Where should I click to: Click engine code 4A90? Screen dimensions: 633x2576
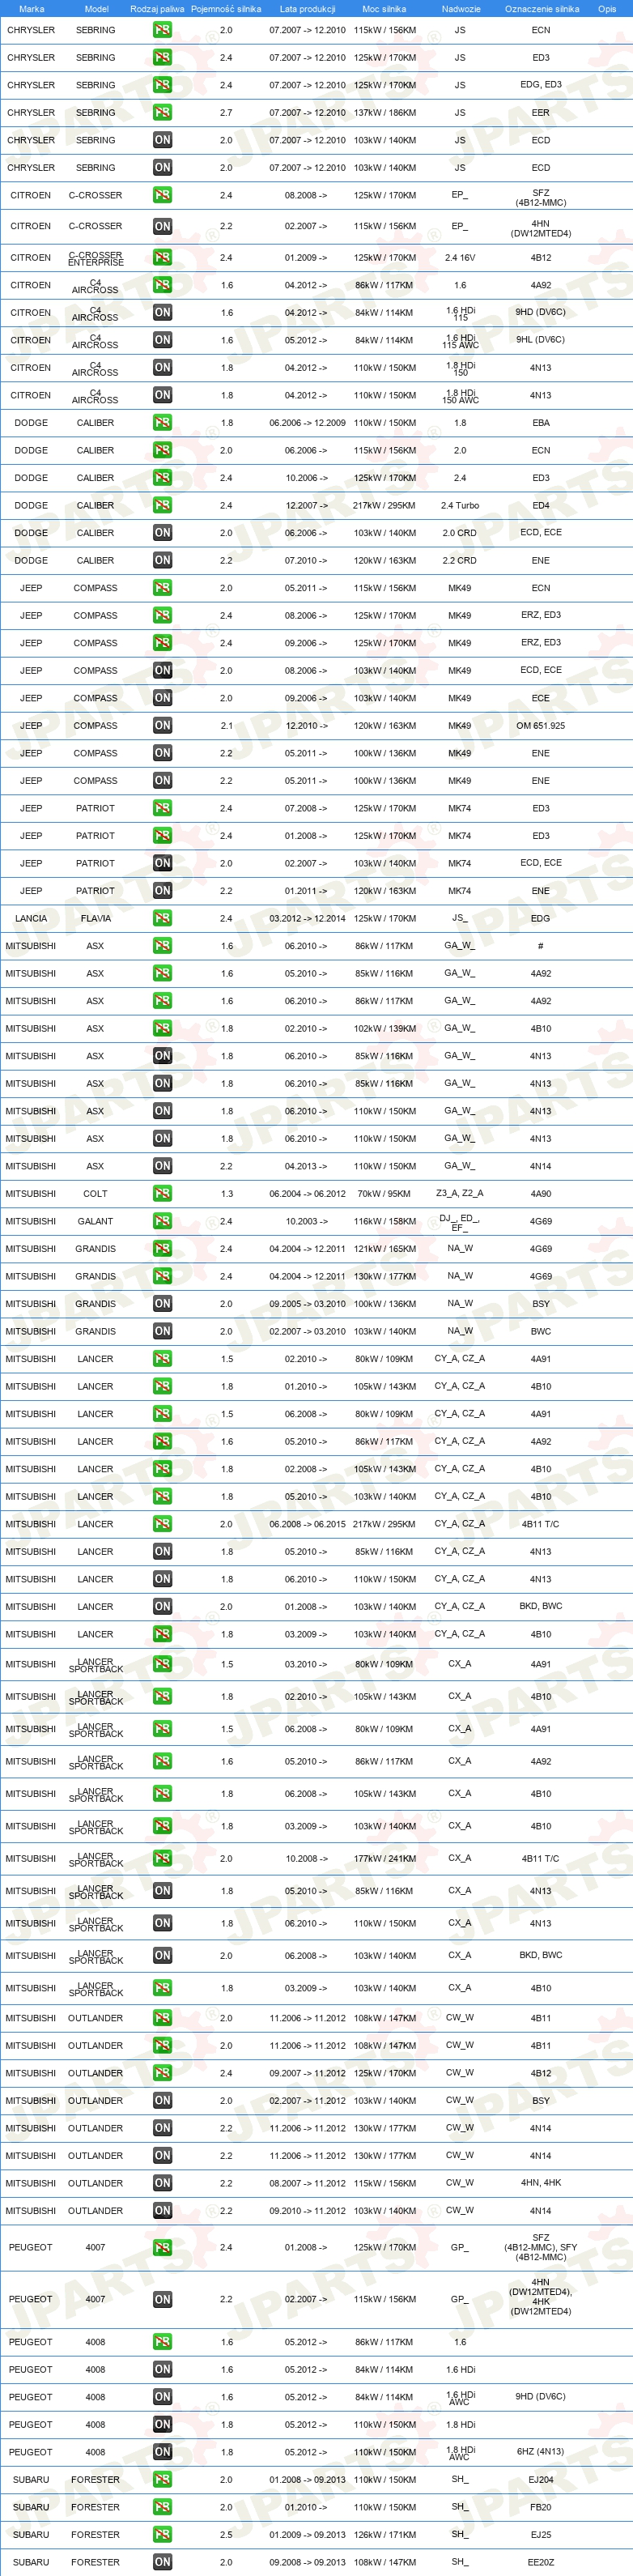pyautogui.click(x=541, y=1194)
